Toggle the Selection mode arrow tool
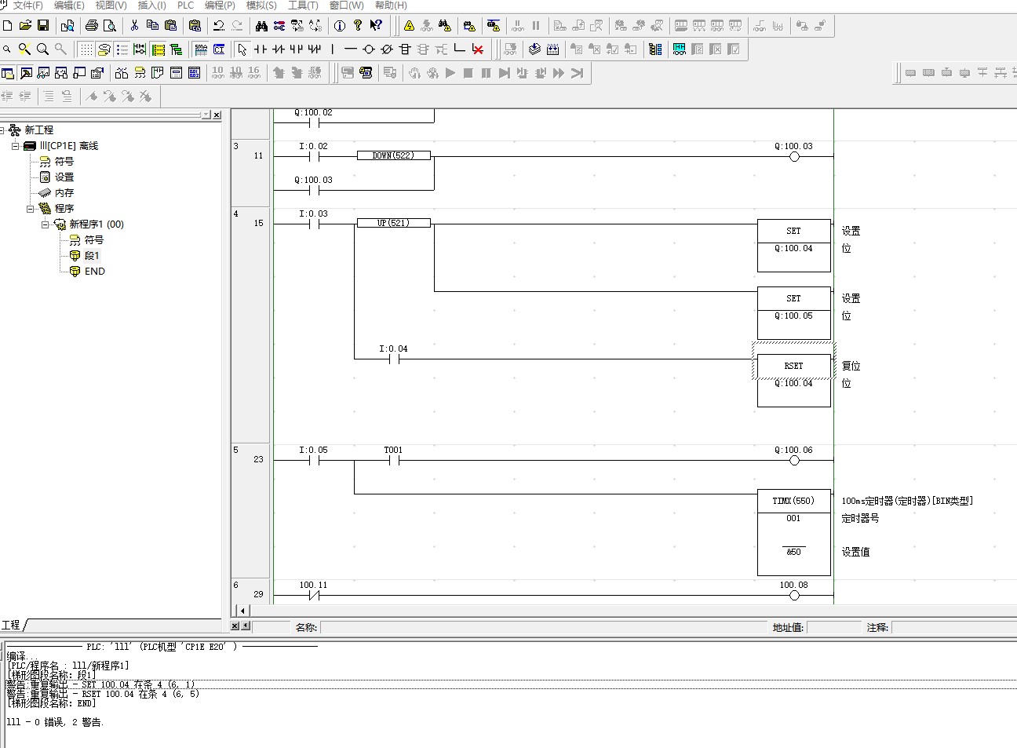The width and height of the screenshot is (1017, 748). [x=242, y=49]
